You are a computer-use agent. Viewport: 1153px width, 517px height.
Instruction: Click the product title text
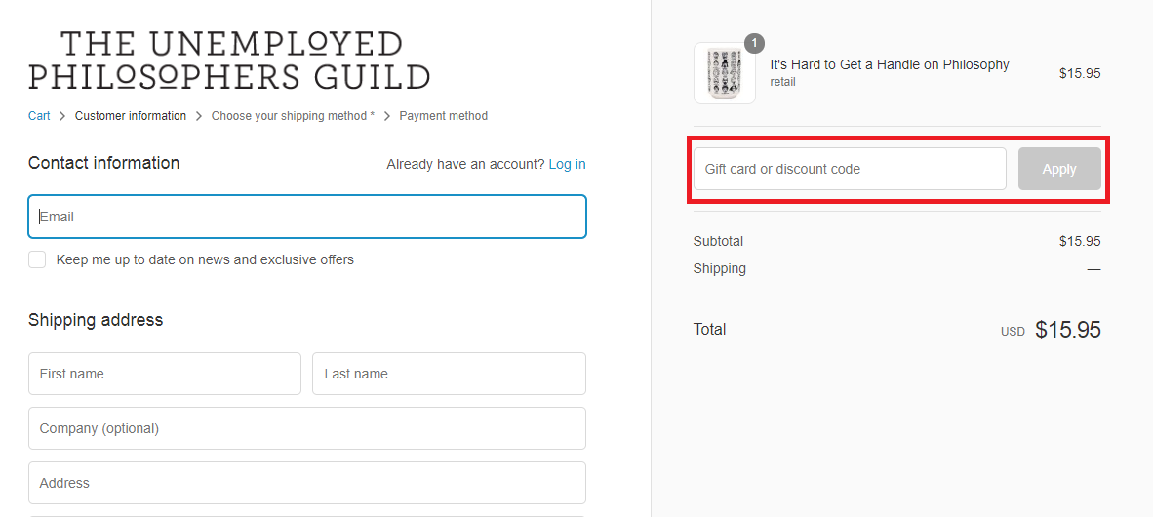point(890,64)
